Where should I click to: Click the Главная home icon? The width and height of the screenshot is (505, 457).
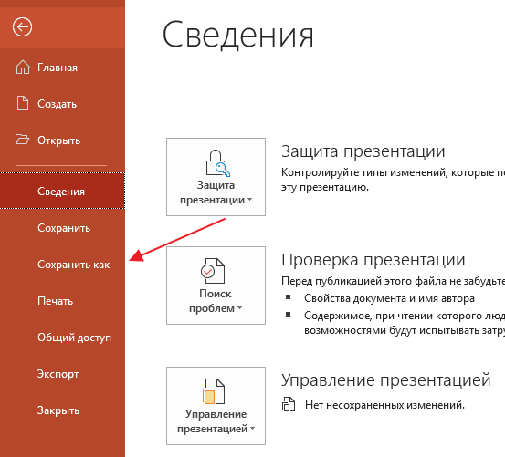[x=23, y=68]
